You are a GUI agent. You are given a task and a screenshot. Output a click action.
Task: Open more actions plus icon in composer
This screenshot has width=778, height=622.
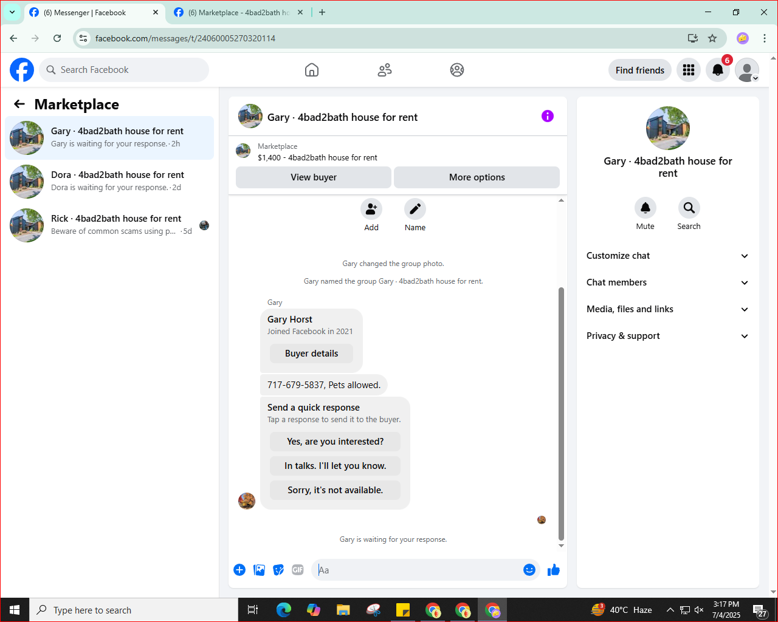point(239,570)
